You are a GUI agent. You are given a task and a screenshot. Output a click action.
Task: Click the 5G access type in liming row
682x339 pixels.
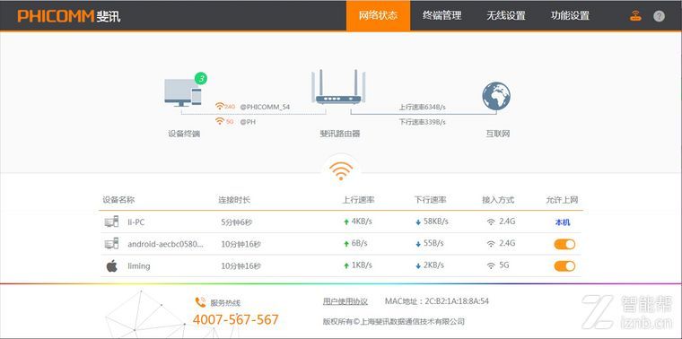[504, 265]
